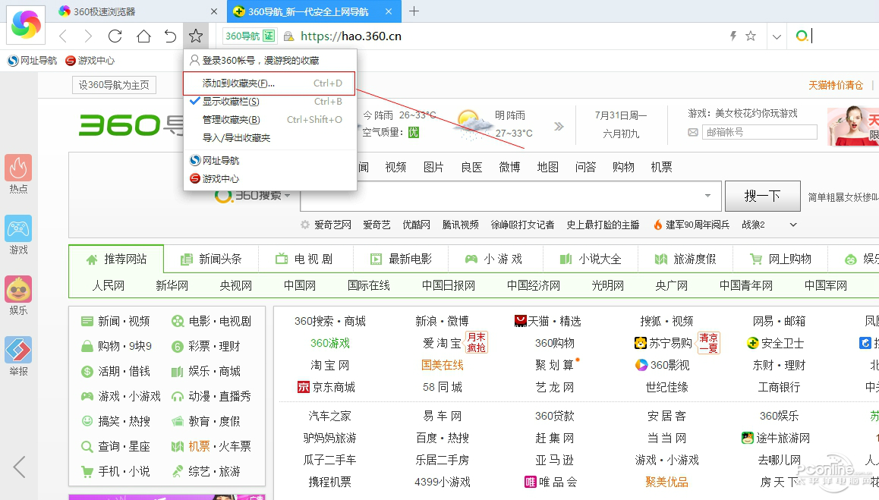Image resolution: width=879 pixels, height=500 pixels.
Task: Expand weather forecast double arrow
Action: (559, 126)
